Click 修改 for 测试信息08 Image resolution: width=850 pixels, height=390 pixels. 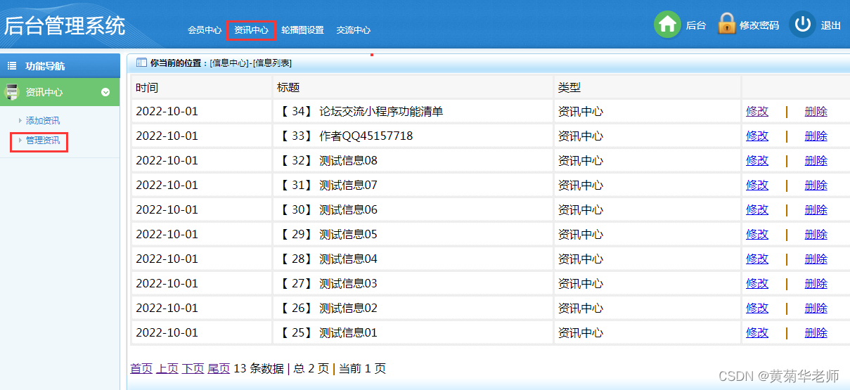pyautogui.click(x=757, y=160)
